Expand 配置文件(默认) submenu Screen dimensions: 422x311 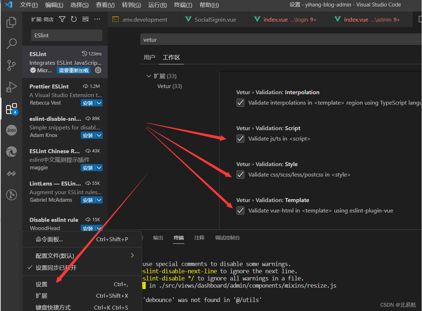click(x=82, y=255)
